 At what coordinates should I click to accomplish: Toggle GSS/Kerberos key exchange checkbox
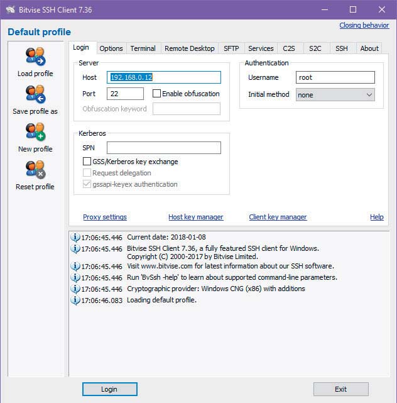click(87, 161)
